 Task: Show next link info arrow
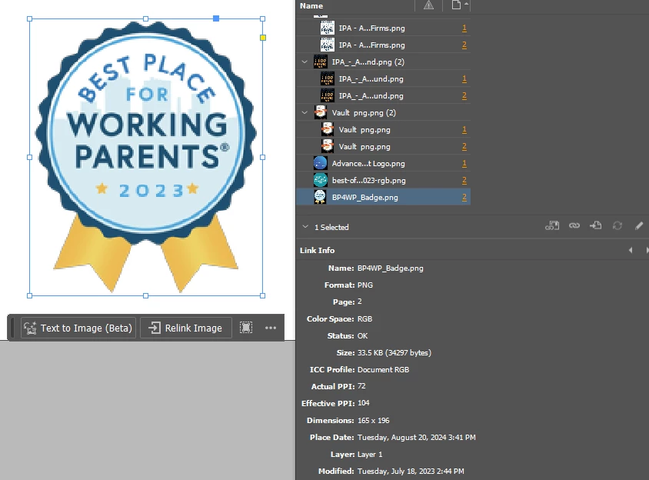coord(647,250)
